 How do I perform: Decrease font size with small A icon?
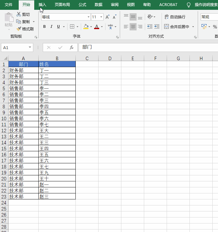pyautogui.click(x=114, y=17)
